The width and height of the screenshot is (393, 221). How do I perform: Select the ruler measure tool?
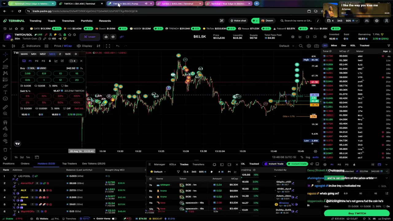[x=5, y=107]
